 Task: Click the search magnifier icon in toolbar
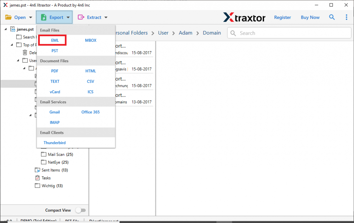click(x=332, y=17)
